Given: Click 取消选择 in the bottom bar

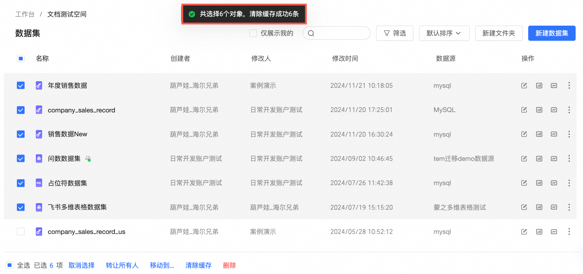Looking at the screenshot, I should click(x=81, y=265).
